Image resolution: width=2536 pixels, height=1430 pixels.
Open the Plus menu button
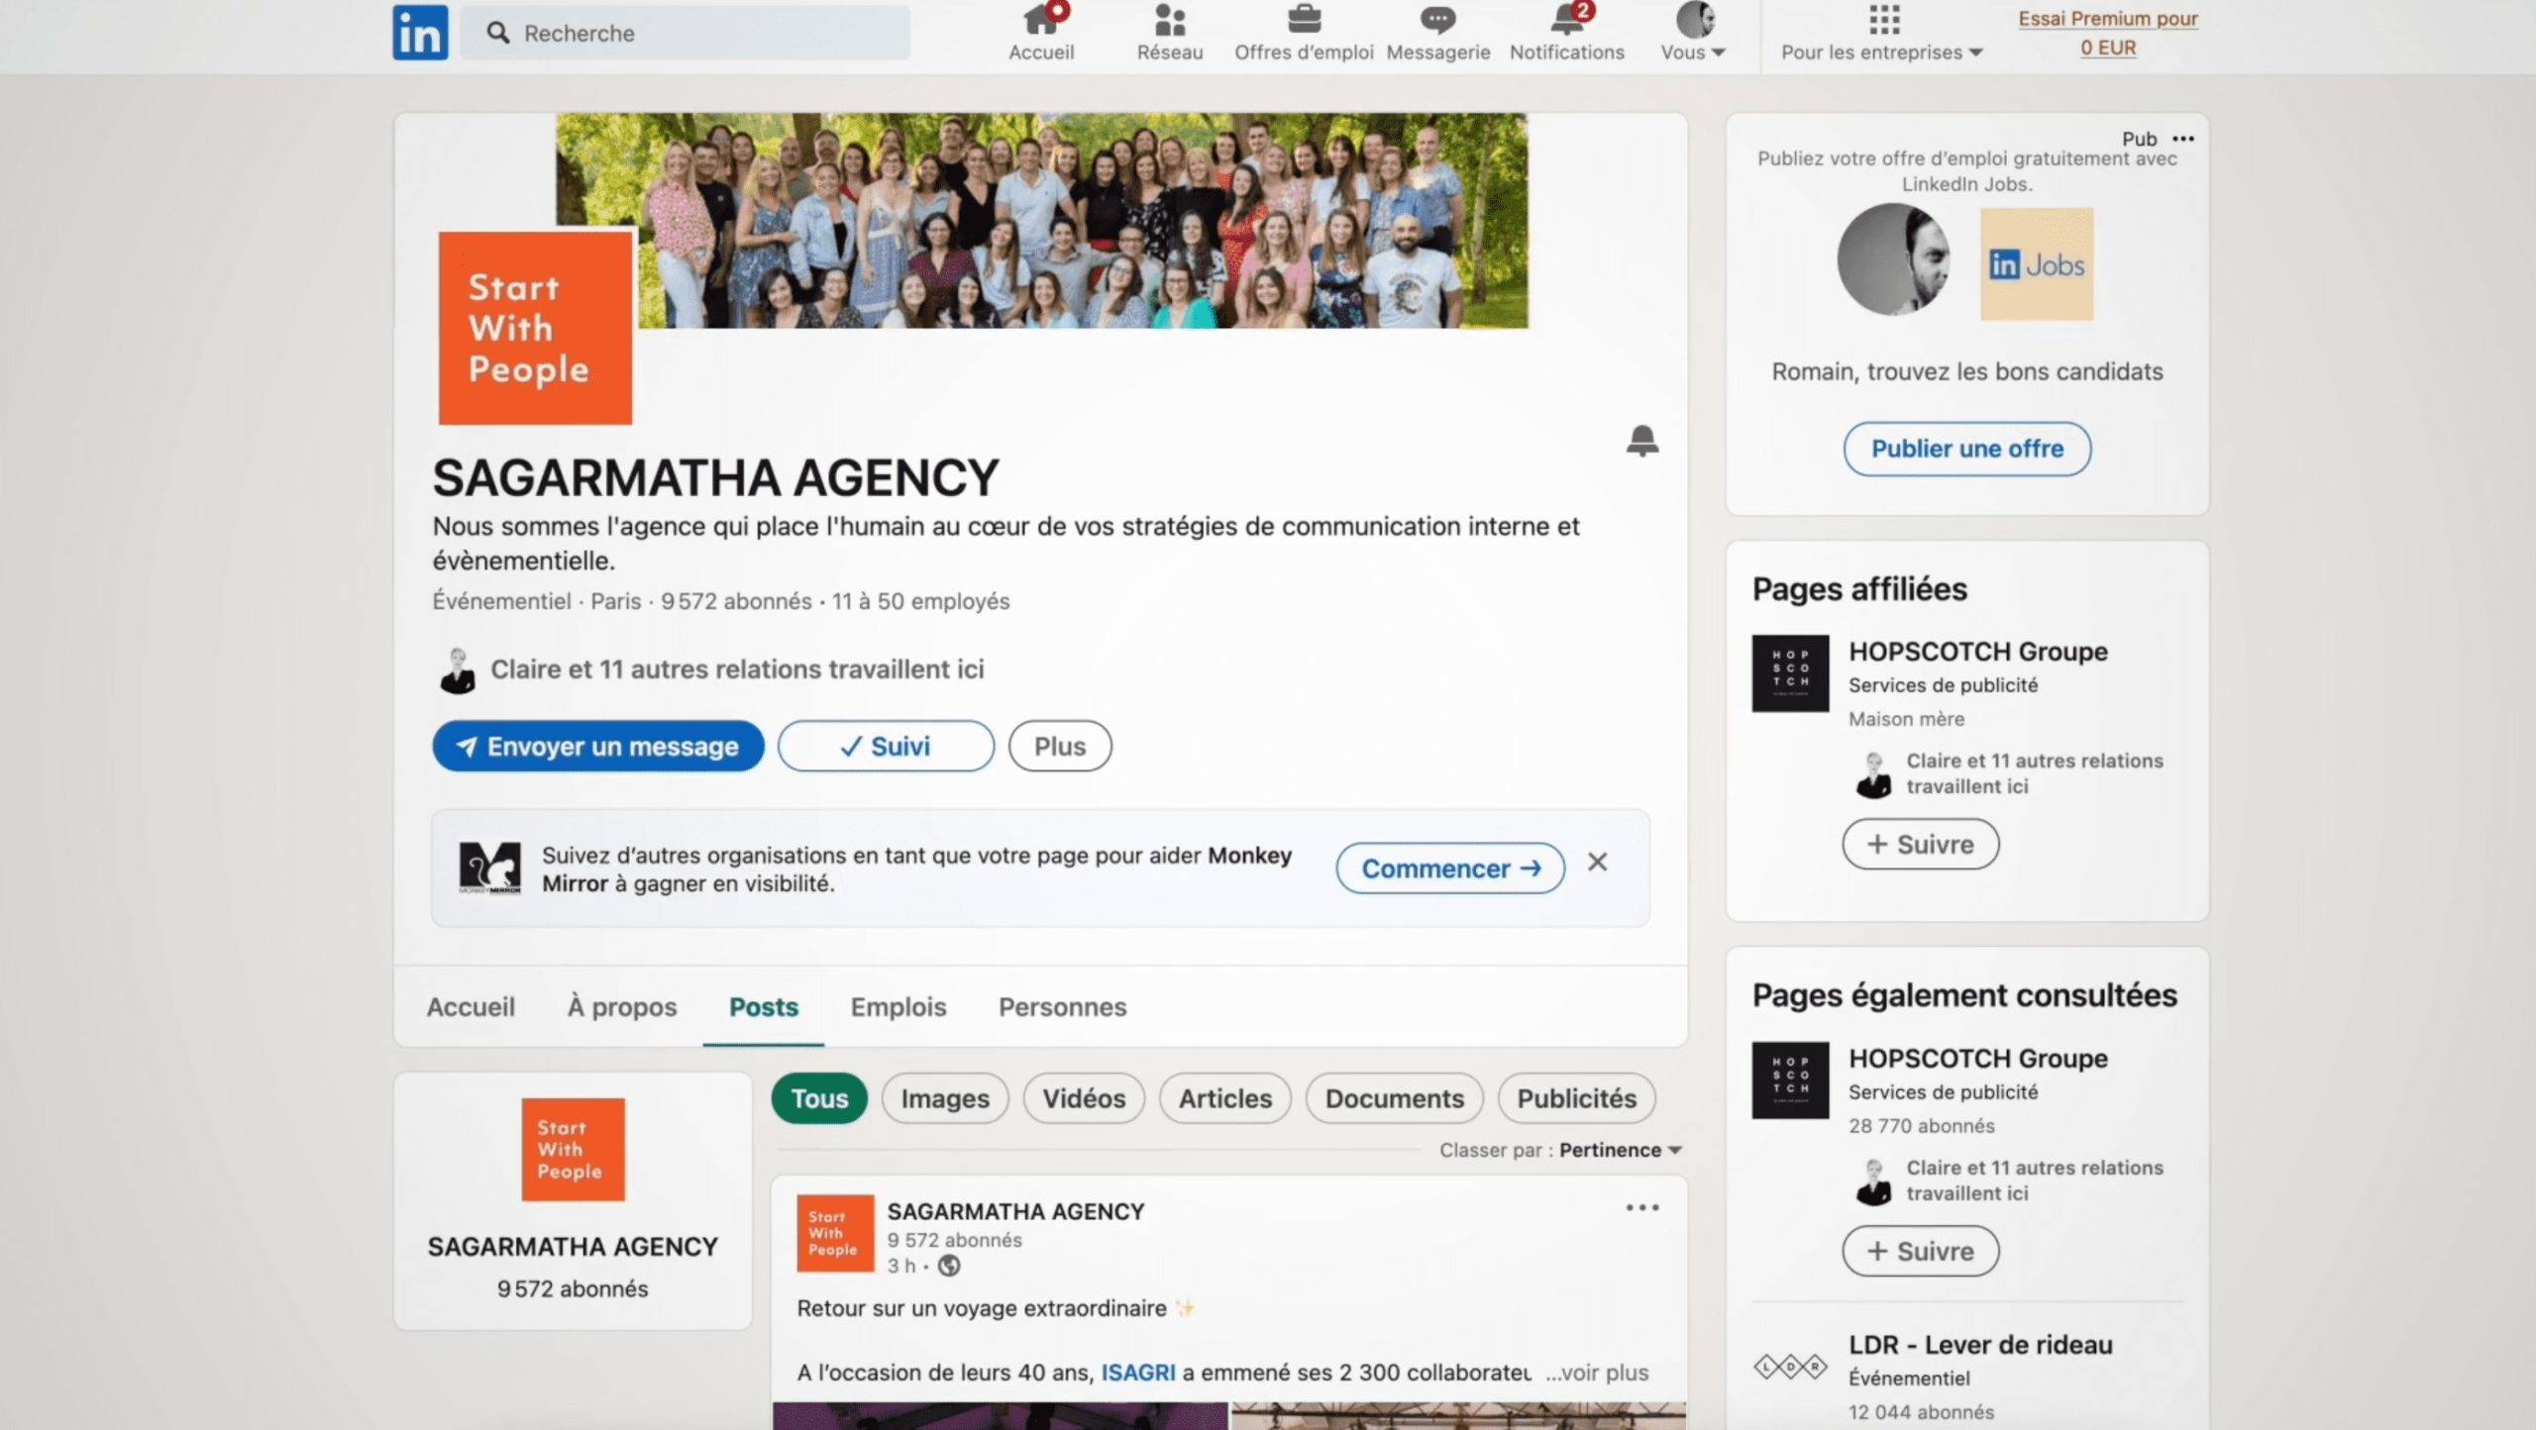[1060, 746]
